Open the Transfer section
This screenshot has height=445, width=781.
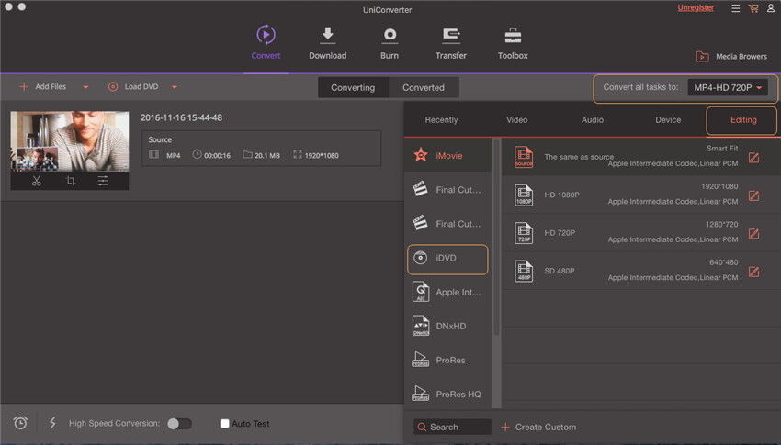coord(451,43)
